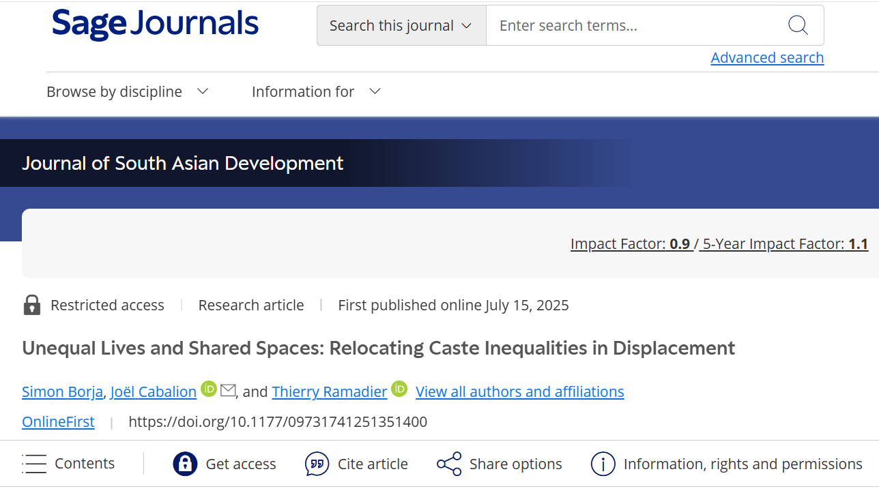This screenshot has width=879, height=491.
Task: Open Contents via the list icon
Action: [x=34, y=464]
